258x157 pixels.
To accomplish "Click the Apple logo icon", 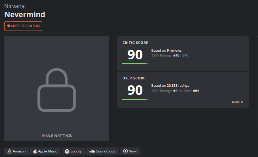I will [x=35, y=151].
